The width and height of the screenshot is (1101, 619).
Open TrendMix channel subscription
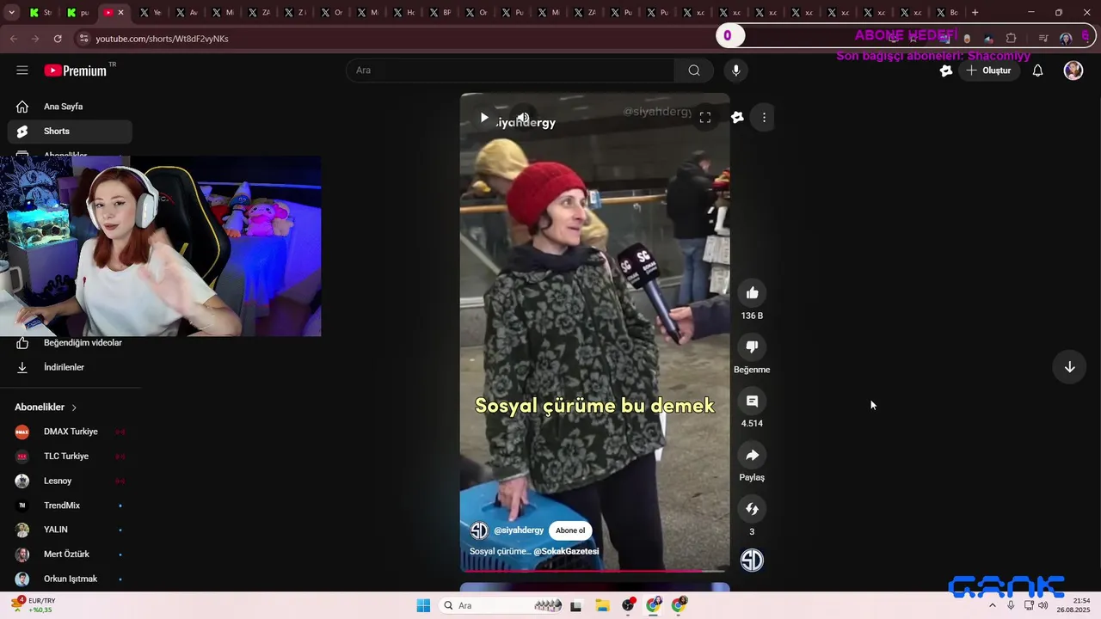pos(70,506)
